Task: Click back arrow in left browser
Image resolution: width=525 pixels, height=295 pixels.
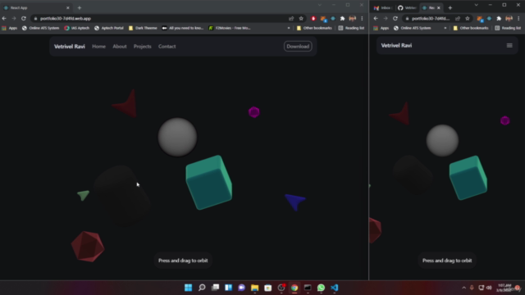Action: pos(4,18)
